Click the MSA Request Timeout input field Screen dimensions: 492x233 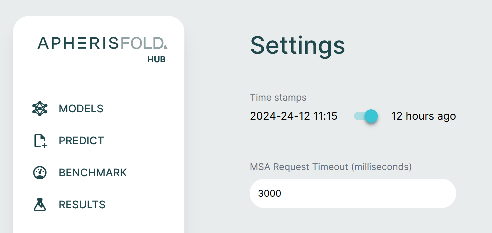pyautogui.click(x=353, y=193)
